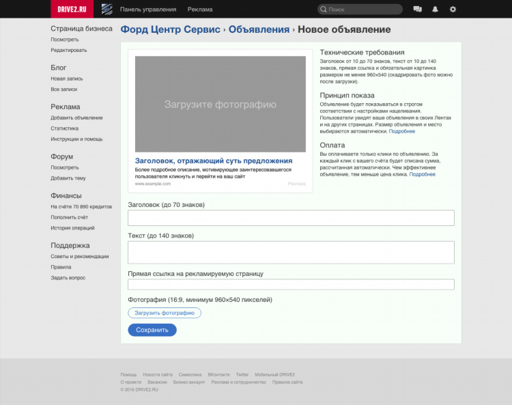This screenshot has width=512, height=405.
Task: Open Инструкции и помощь link
Action: [76, 139]
